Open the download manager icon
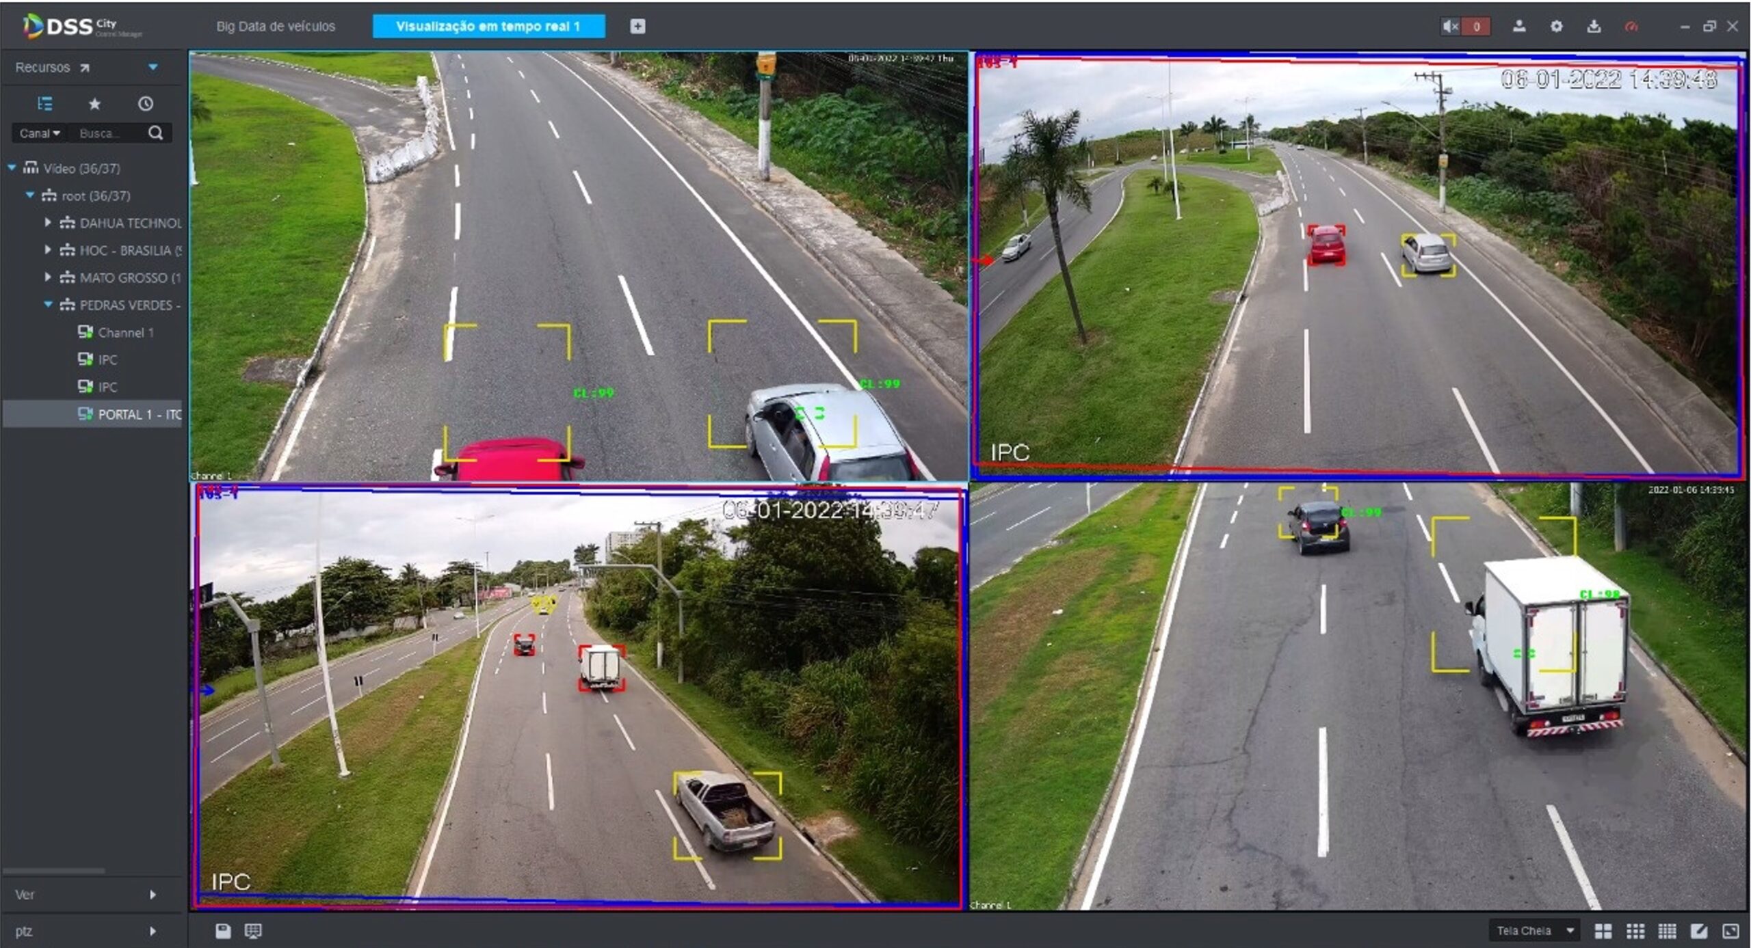Image resolution: width=1751 pixels, height=948 pixels. 1594,27
